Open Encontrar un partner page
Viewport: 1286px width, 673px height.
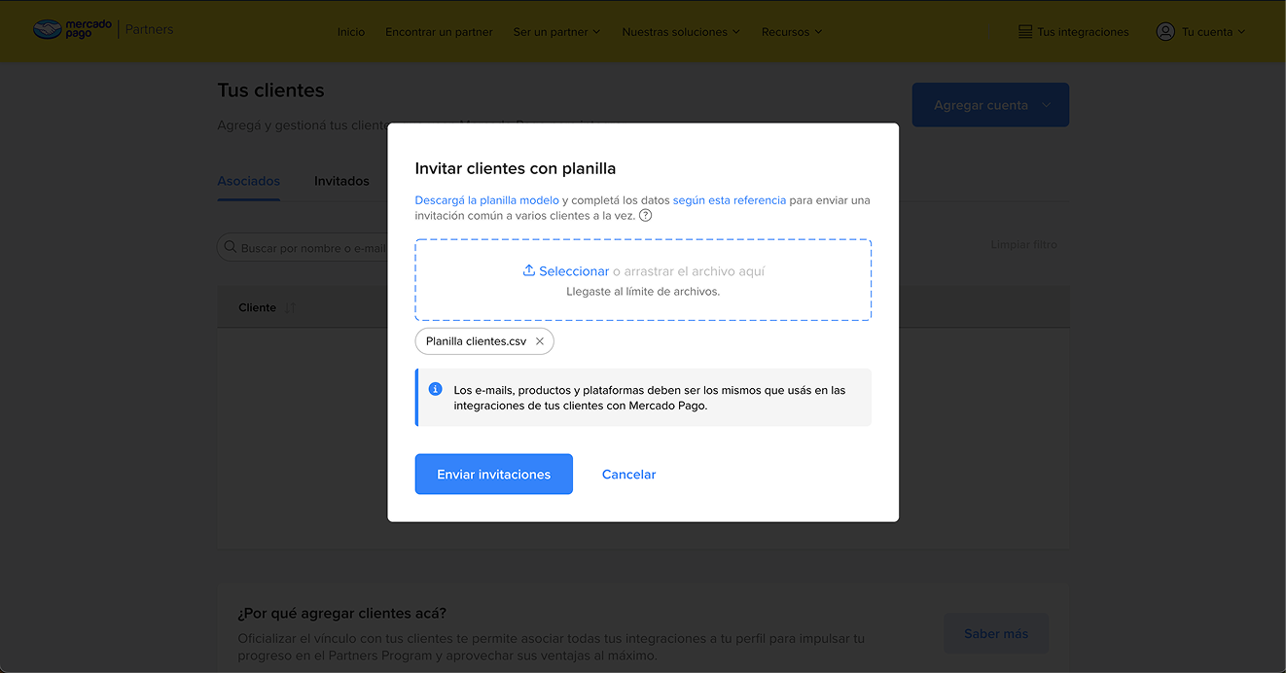point(439,32)
